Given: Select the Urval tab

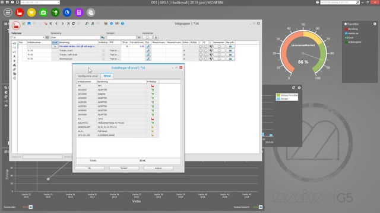Looking at the screenshot, I should (107, 76).
